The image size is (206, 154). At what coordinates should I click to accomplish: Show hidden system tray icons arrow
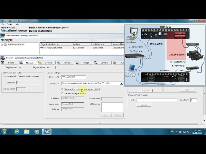(x=177, y=132)
